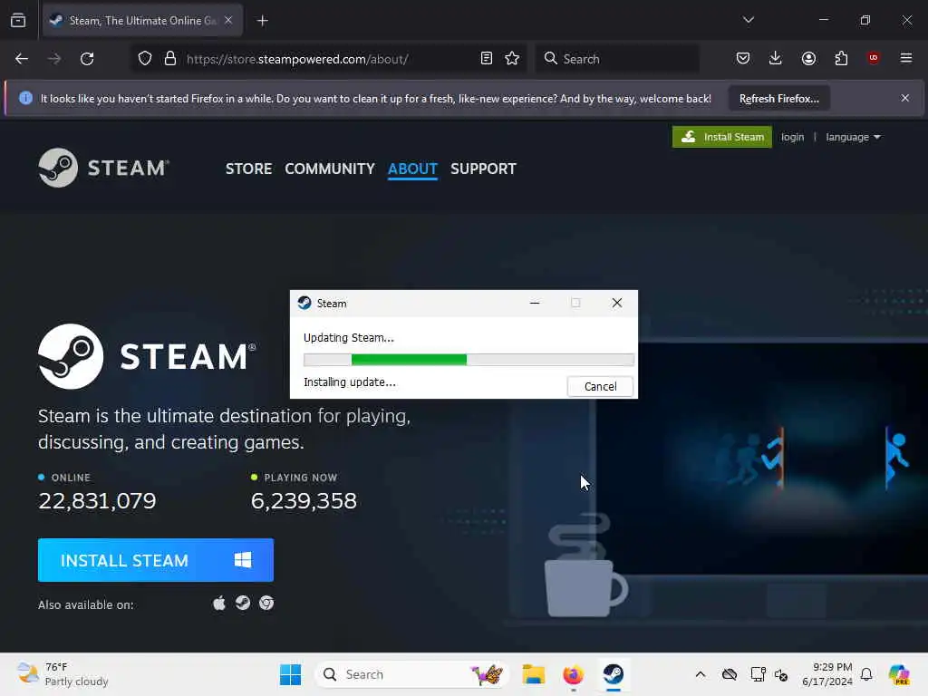
Task: Click the address bar URL
Action: 297,59
